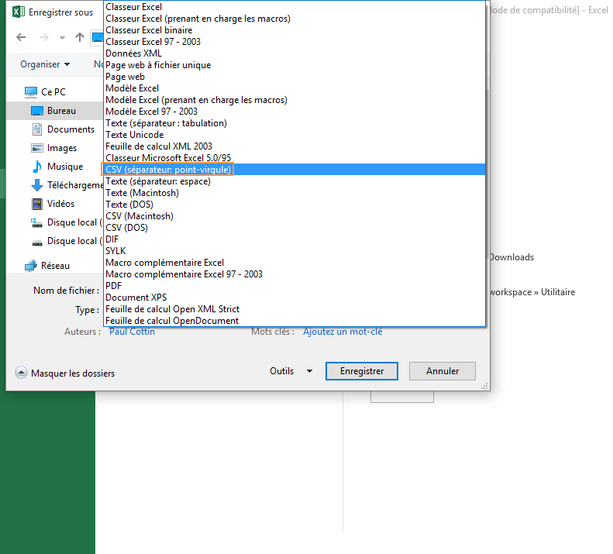Open Vidéos folder in the sidebar

pos(60,204)
